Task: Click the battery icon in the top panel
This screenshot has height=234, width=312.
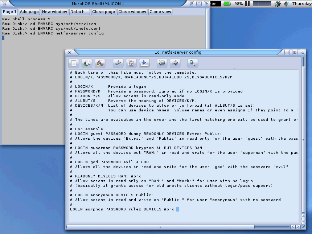Action: (x=227, y=4)
